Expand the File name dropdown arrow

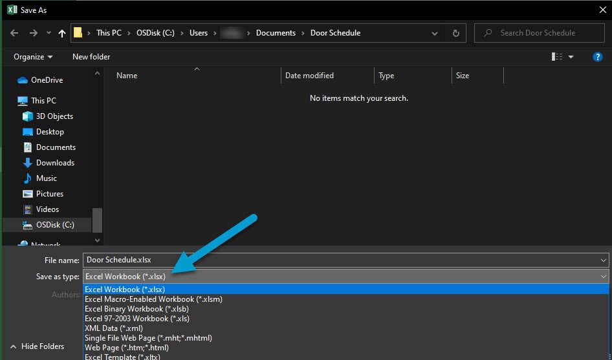604,260
